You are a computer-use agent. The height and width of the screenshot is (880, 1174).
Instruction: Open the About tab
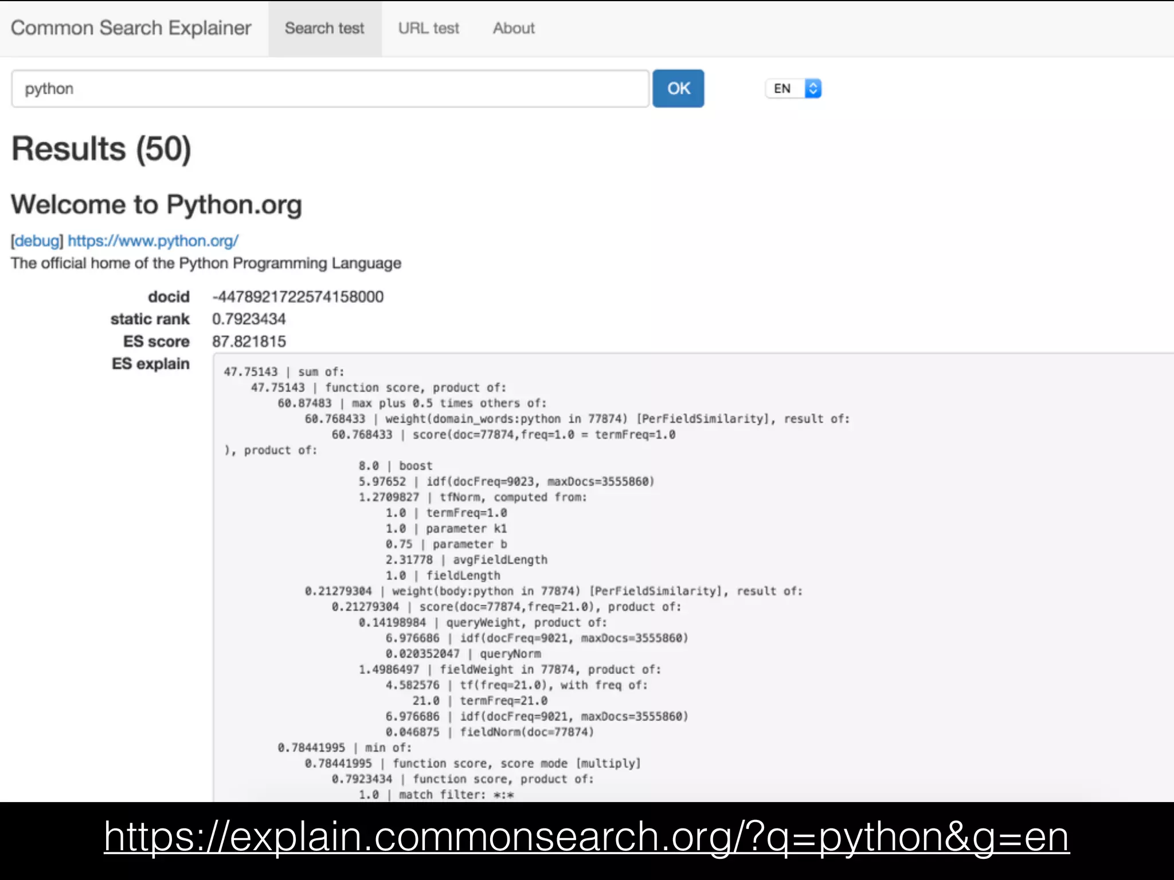[x=514, y=28]
